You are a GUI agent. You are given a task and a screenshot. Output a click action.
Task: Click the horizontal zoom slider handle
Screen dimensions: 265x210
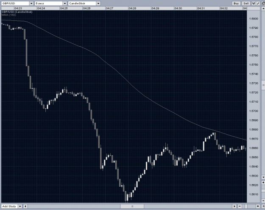[x=246, y=206]
